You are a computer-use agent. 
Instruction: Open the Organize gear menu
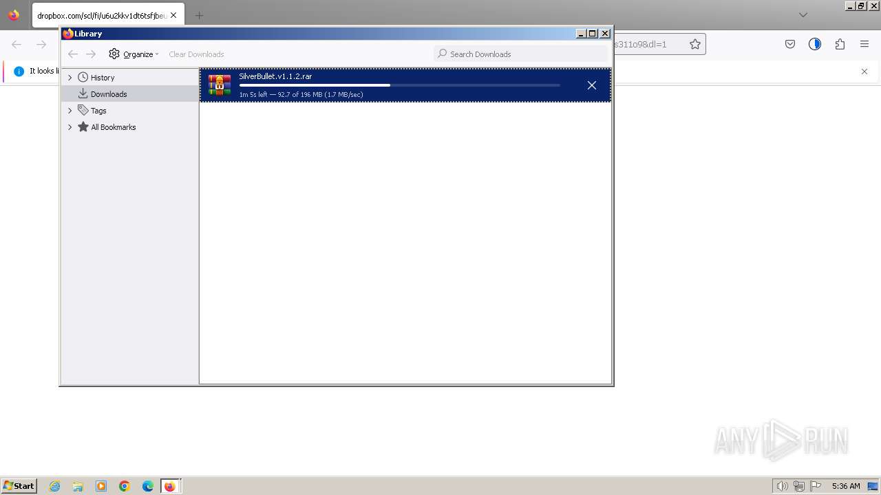pos(134,54)
